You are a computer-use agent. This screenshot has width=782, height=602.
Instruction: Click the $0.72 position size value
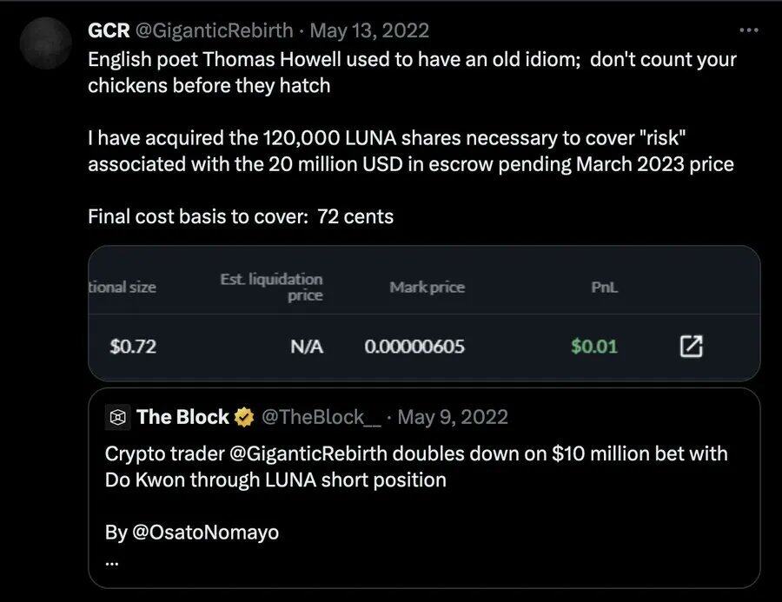point(133,347)
